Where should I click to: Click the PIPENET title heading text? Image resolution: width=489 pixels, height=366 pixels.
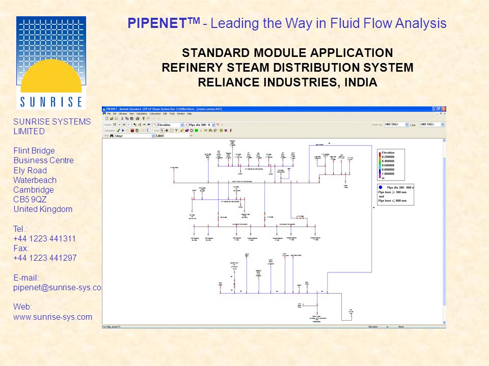click(287, 23)
